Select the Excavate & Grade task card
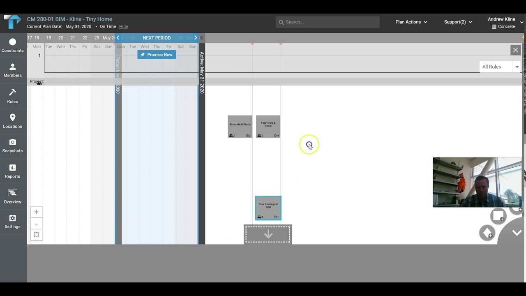The image size is (526, 296). point(240,127)
